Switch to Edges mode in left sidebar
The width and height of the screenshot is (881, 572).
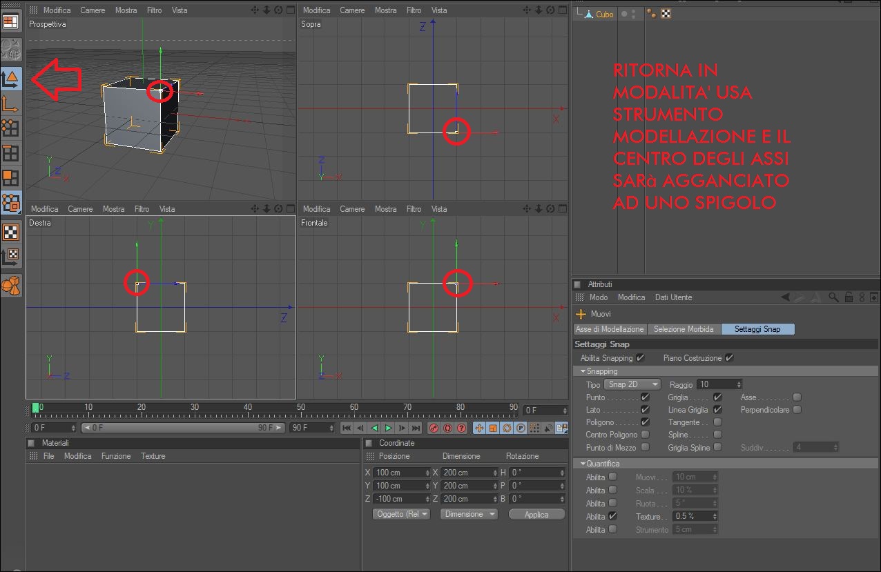click(x=10, y=152)
